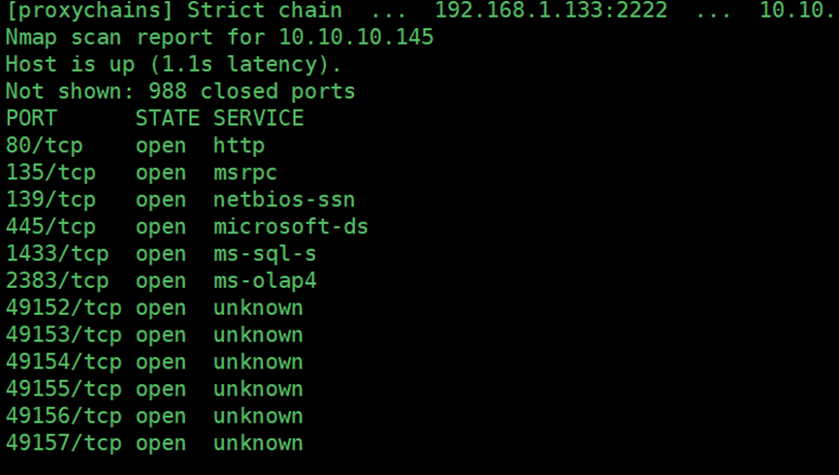Click the PORT column header
Image resolution: width=839 pixels, height=475 pixels.
32,118
